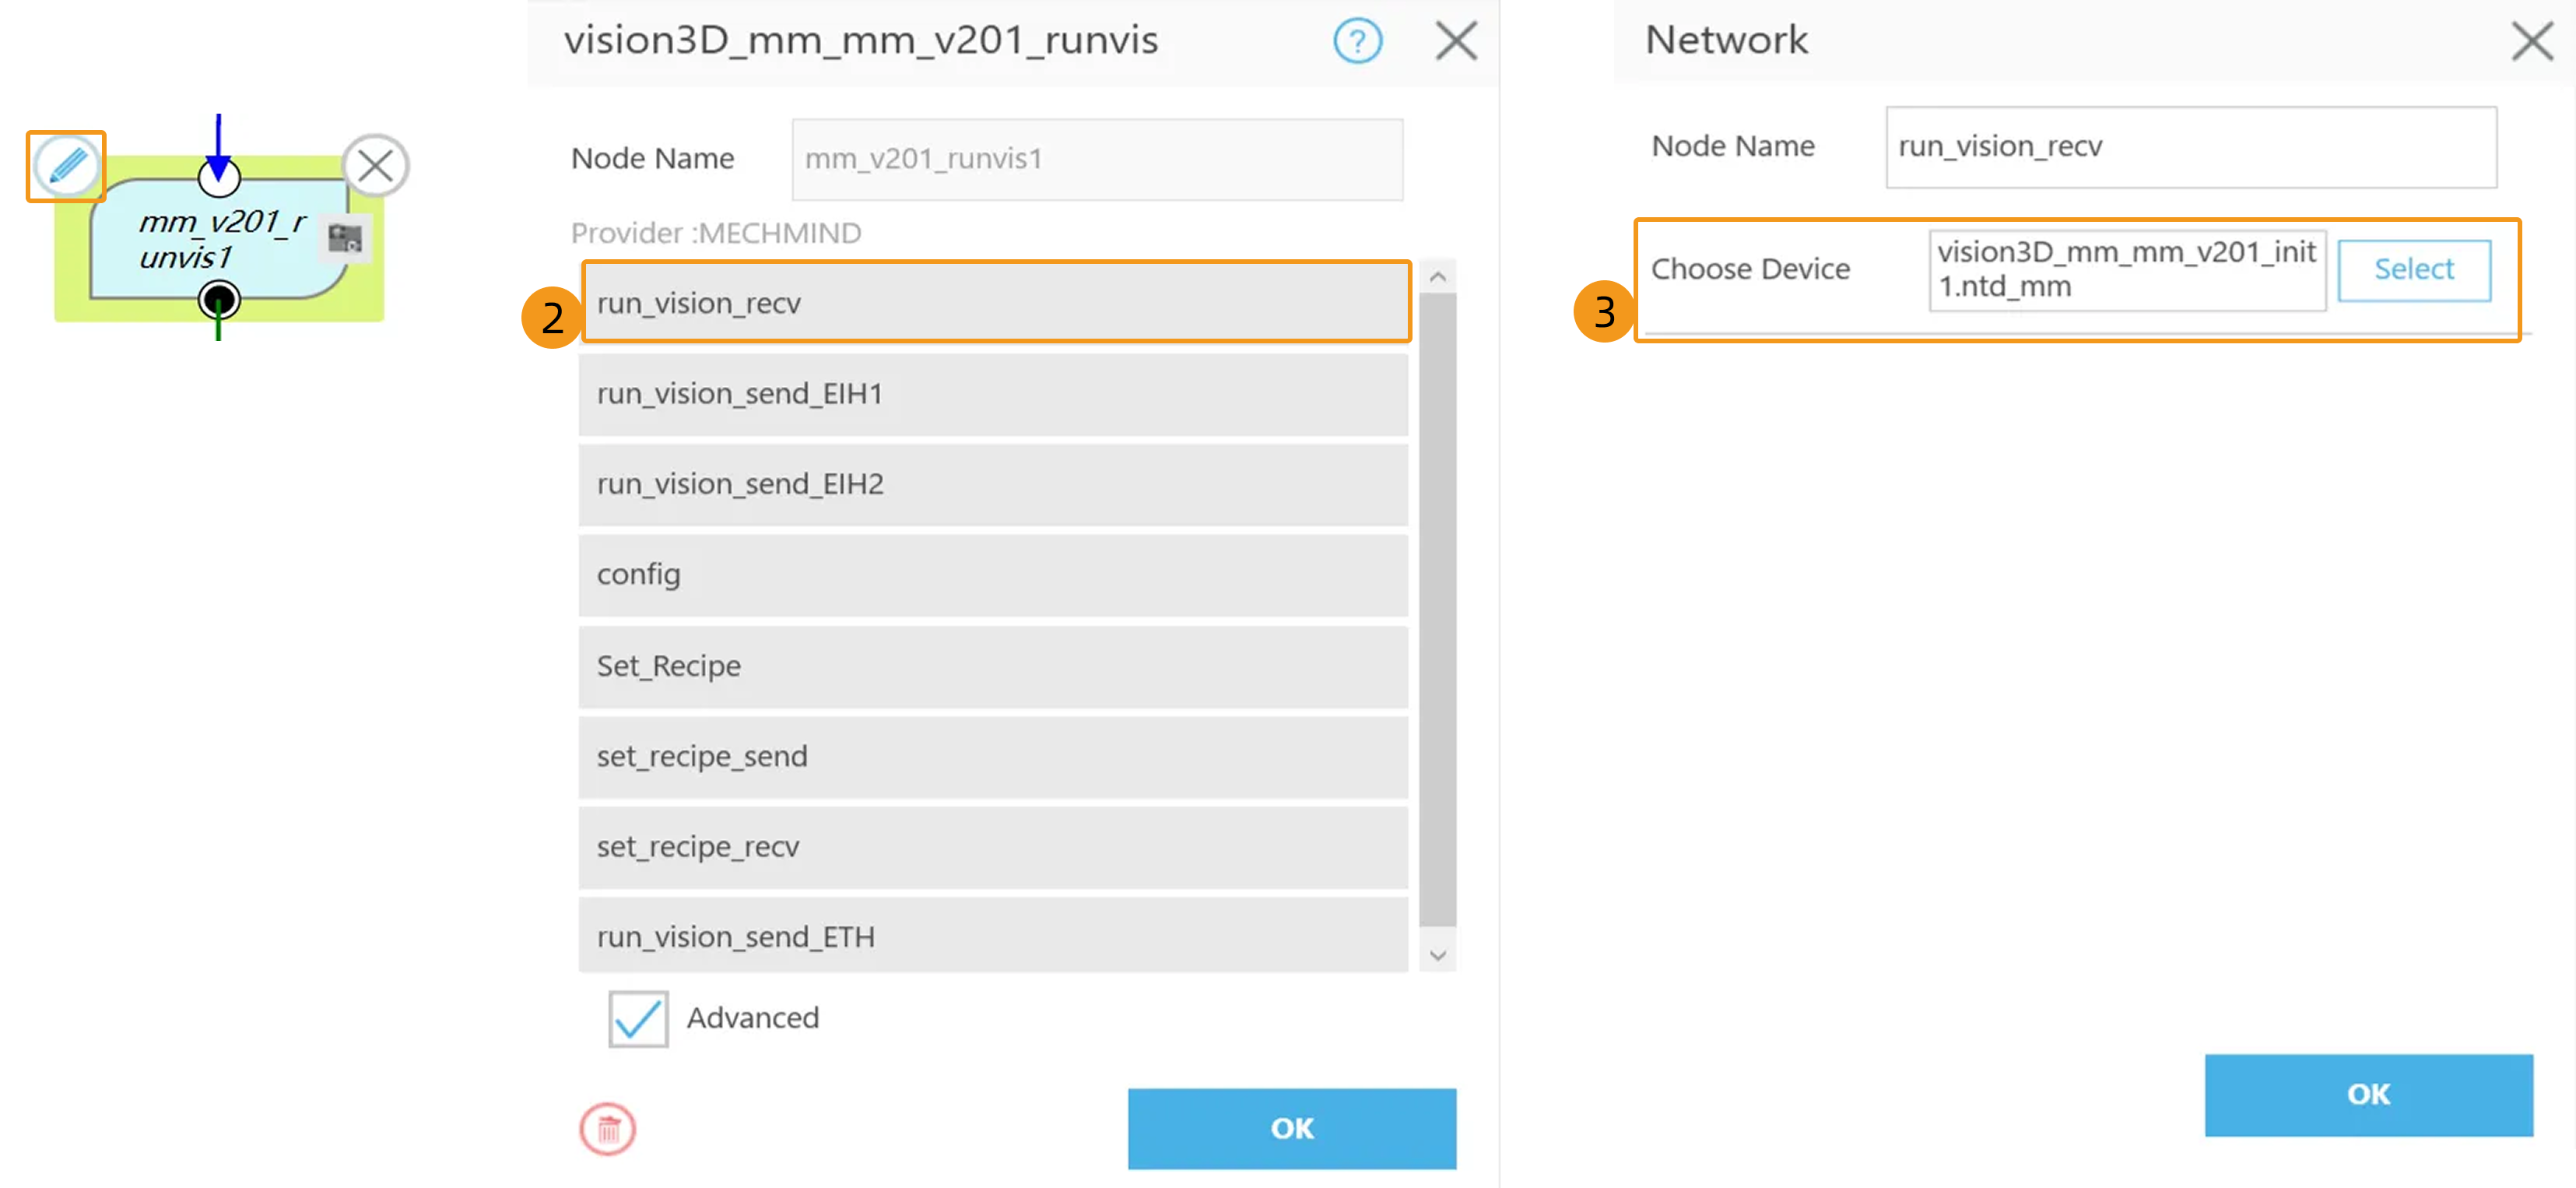The width and height of the screenshot is (2576, 1188).
Task: Close the vision3D_mm_mm_v201_runvis dialog
Action: [1455, 41]
